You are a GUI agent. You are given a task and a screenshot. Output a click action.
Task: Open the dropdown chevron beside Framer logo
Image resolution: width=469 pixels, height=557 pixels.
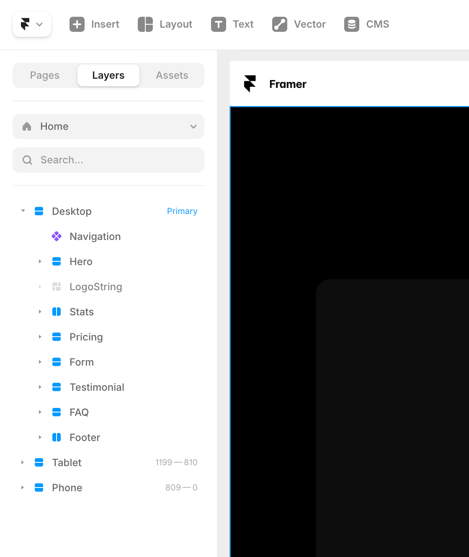point(39,24)
